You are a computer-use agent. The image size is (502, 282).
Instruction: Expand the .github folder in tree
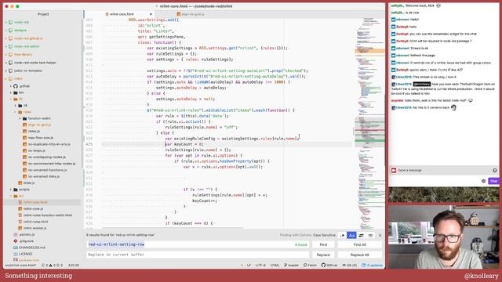[x=10, y=86]
